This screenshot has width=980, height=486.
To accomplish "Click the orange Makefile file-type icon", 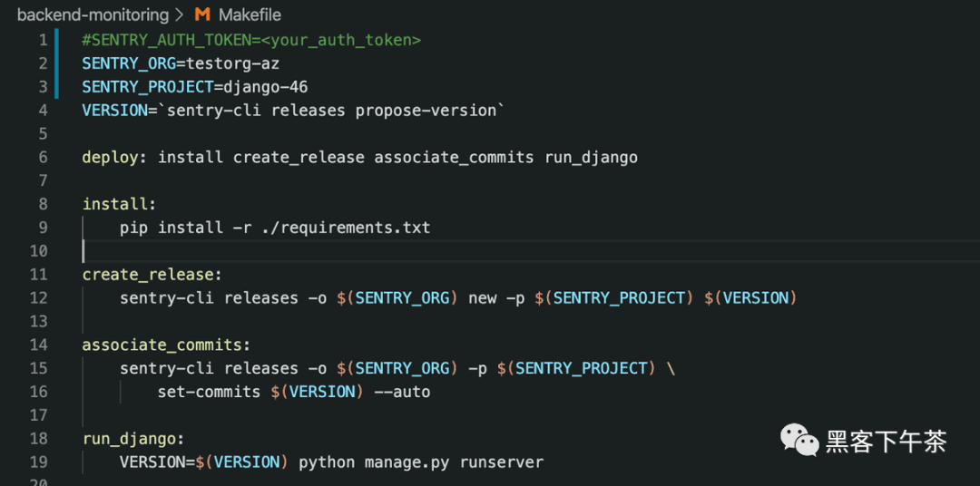I will click(x=201, y=15).
